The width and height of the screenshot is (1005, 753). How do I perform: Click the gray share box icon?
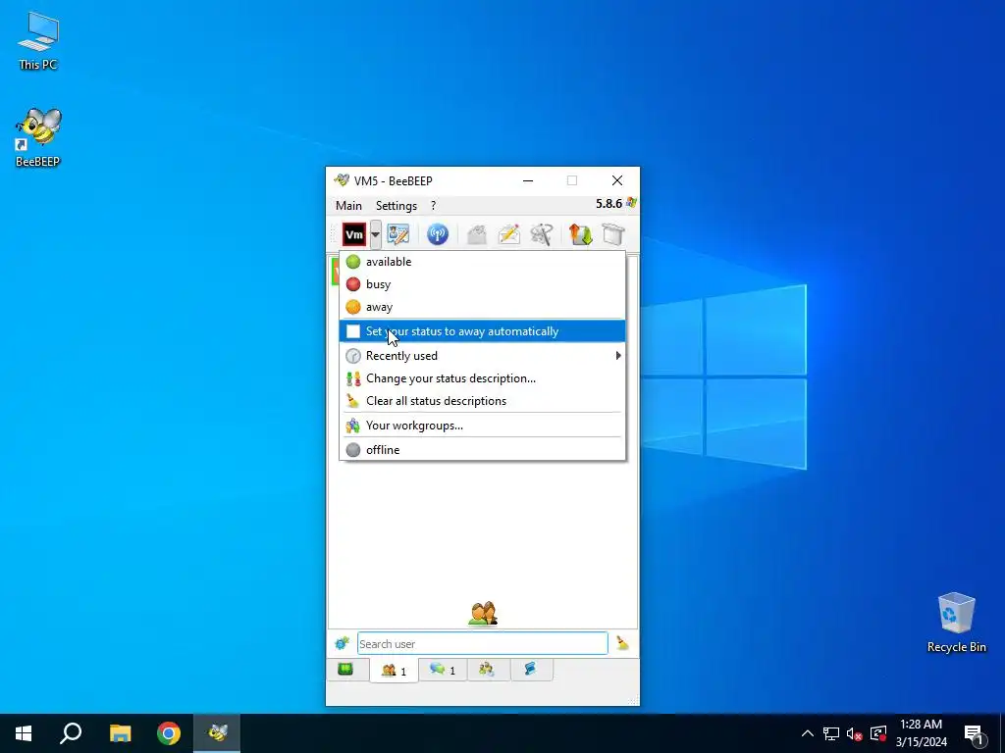coord(613,234)
